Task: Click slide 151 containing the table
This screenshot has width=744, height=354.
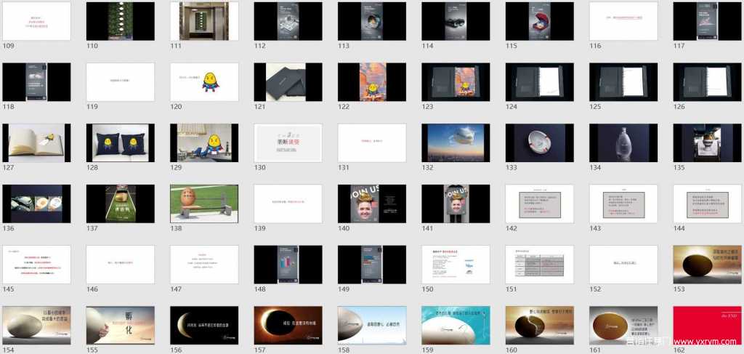Action: click(x=539, y=264)
